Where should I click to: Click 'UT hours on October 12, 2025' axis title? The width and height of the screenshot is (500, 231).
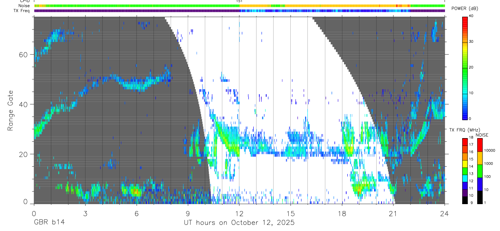coord(239,222)
